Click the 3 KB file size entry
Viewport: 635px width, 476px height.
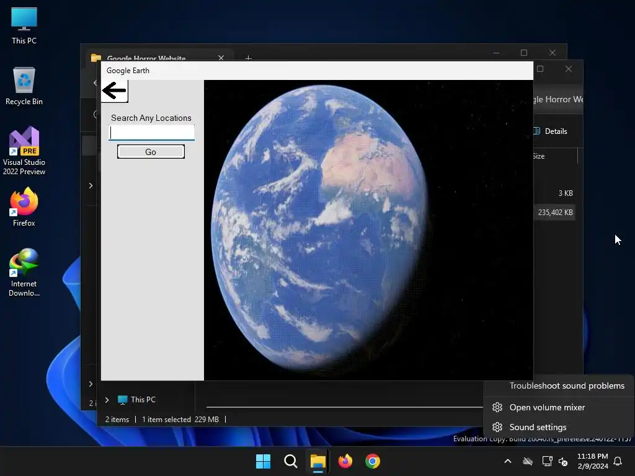click(566, 193)
